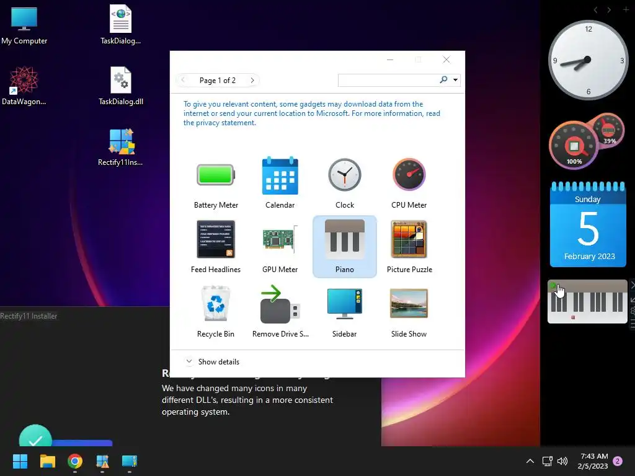
Task: Select Rectify11 Installer desktop icon
Action: (121, 148)
